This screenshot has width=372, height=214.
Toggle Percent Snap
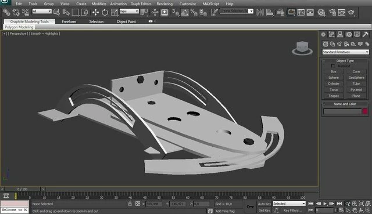coord(194,12)
